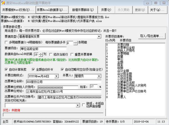Select 出票单位名称 row in project list
This screenshot has width=169, height=125.
pyautogui.click(x=135, y=82)
